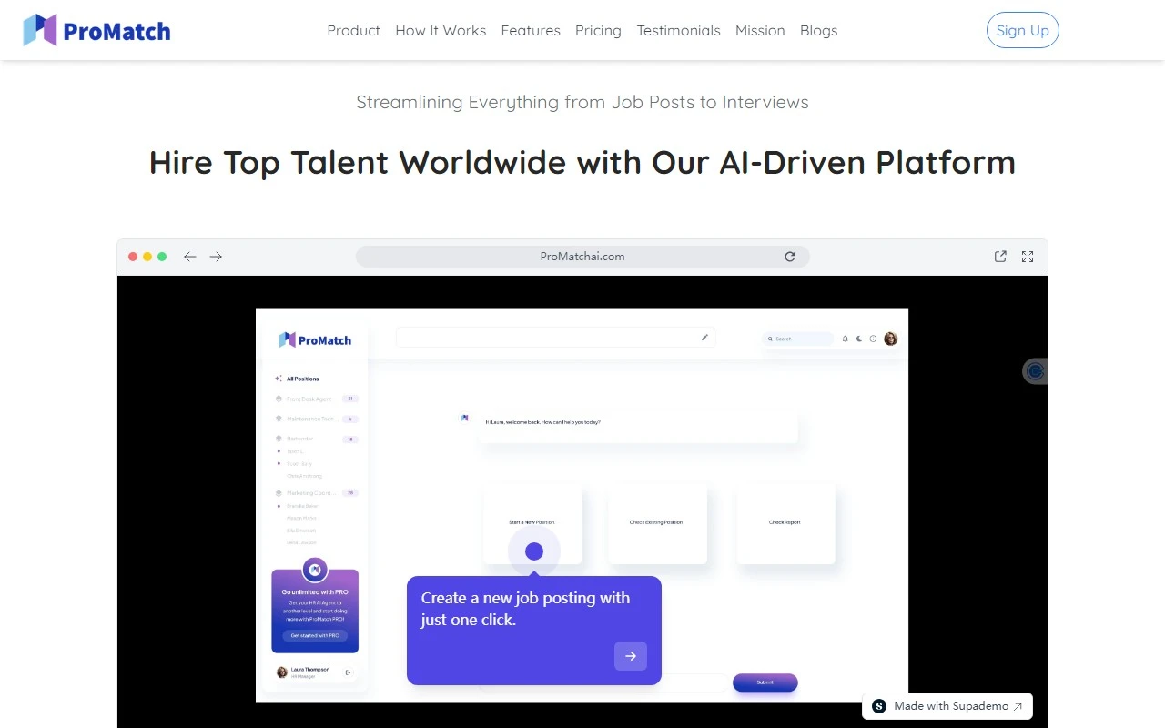Click the floating round widget icon at right edge

1035,371
